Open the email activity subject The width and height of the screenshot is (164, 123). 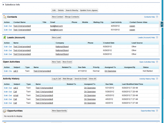click(16, 95)
